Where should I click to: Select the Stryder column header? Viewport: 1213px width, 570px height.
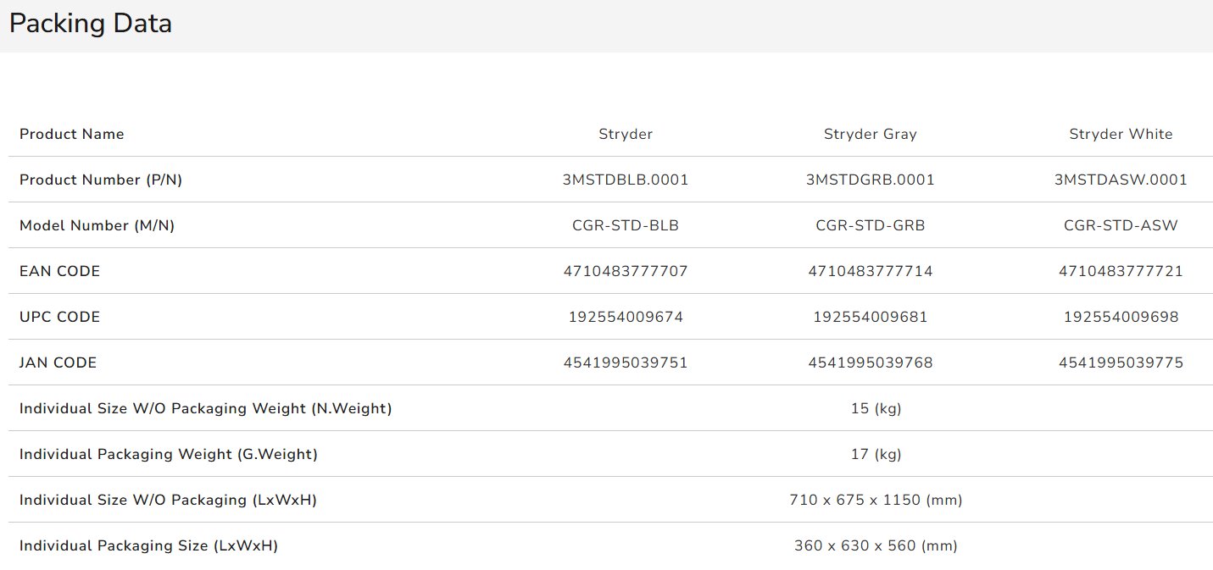[626, 134]
